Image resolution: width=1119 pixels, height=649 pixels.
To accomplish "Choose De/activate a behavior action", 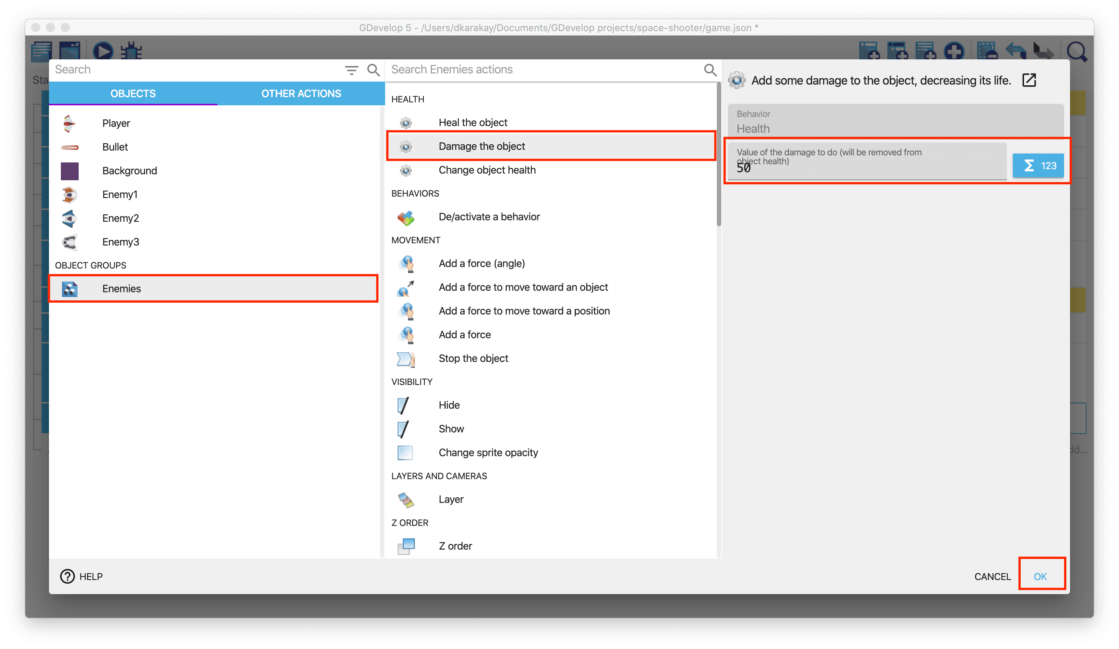I will coord(489,217).
